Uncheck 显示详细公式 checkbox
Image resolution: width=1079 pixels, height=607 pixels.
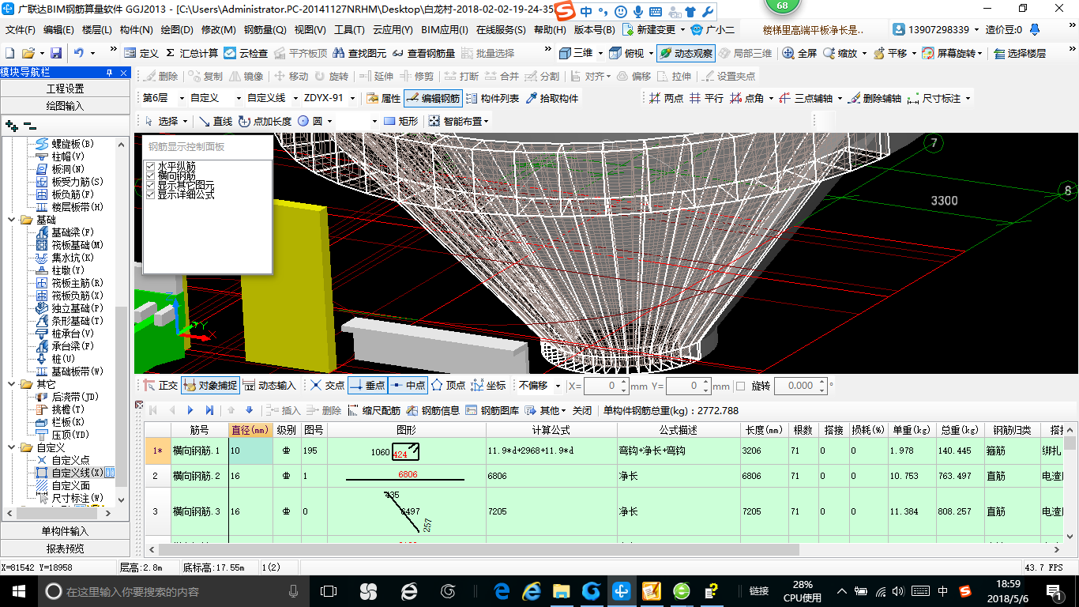coord(151,194)
